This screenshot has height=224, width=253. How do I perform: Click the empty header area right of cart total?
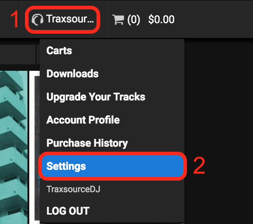217,19
